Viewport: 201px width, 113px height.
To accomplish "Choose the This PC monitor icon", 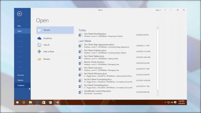I will (x=39, y=45).
